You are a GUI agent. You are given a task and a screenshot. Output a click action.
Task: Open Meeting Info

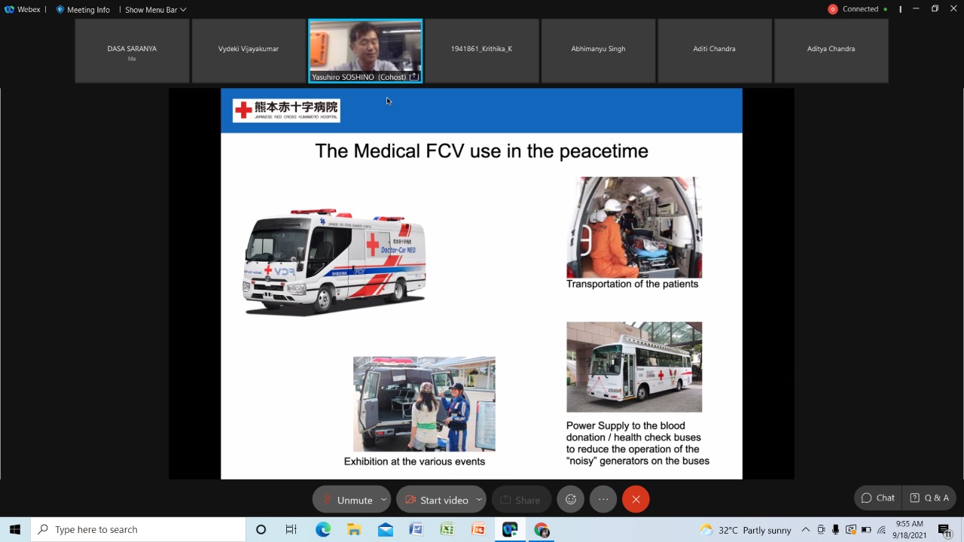pos(83,10)
